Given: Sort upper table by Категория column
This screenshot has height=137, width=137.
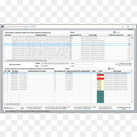Looking at the screenshot, I should pyautogui.click(x=93, y=35).
